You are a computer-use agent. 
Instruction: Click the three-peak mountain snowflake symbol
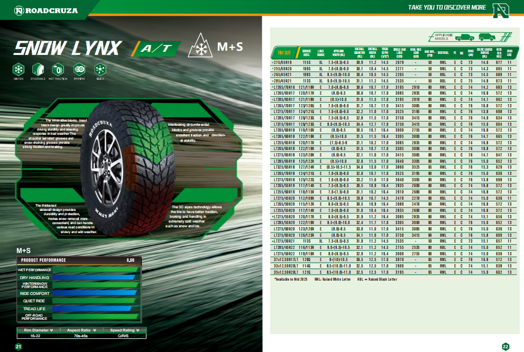[200, 45]
